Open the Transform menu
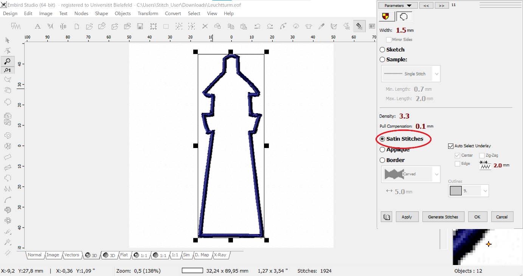523x276 pixels. [x=147, y=13]
